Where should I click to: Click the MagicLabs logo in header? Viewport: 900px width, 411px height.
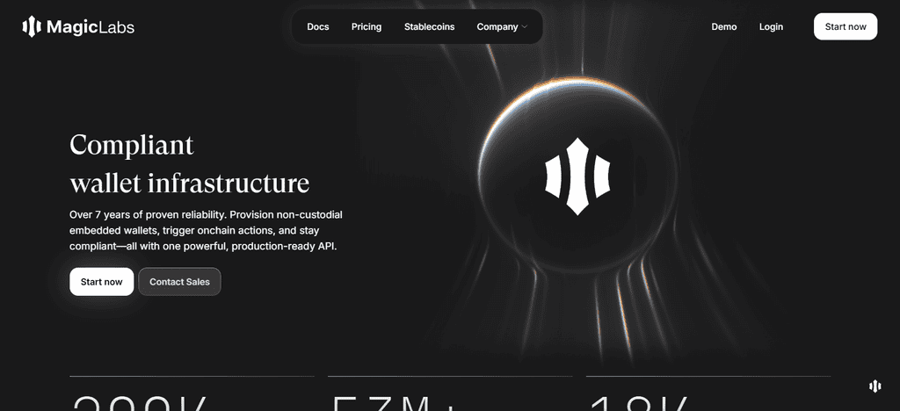click(78, 27)
